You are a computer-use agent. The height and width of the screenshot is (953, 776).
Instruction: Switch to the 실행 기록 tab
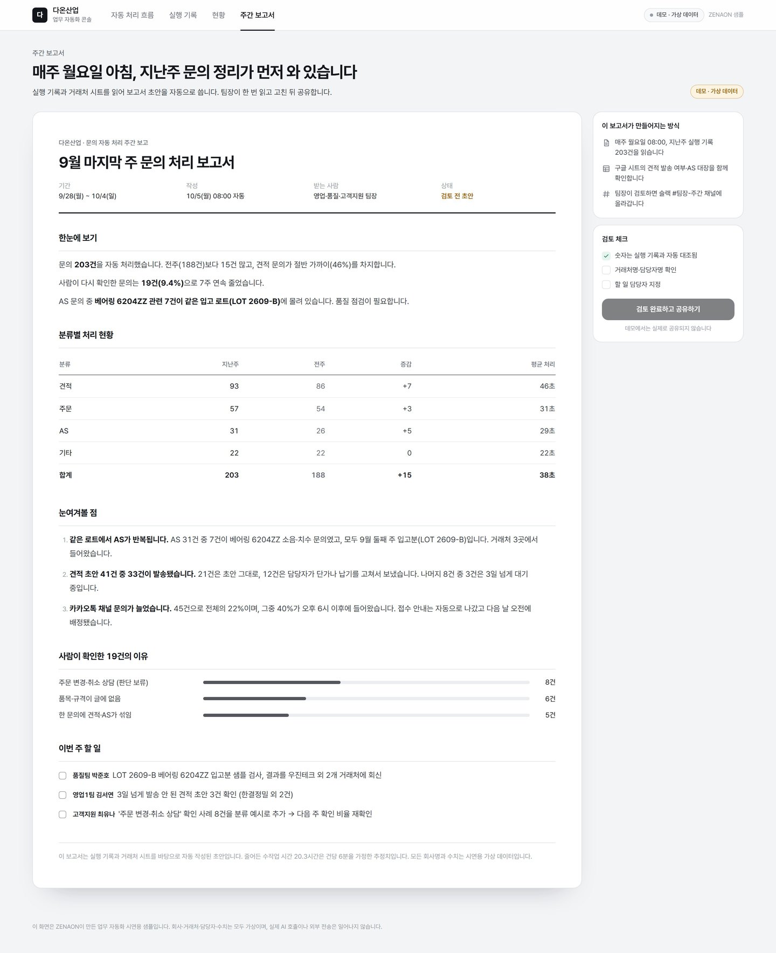pos(183,15)
